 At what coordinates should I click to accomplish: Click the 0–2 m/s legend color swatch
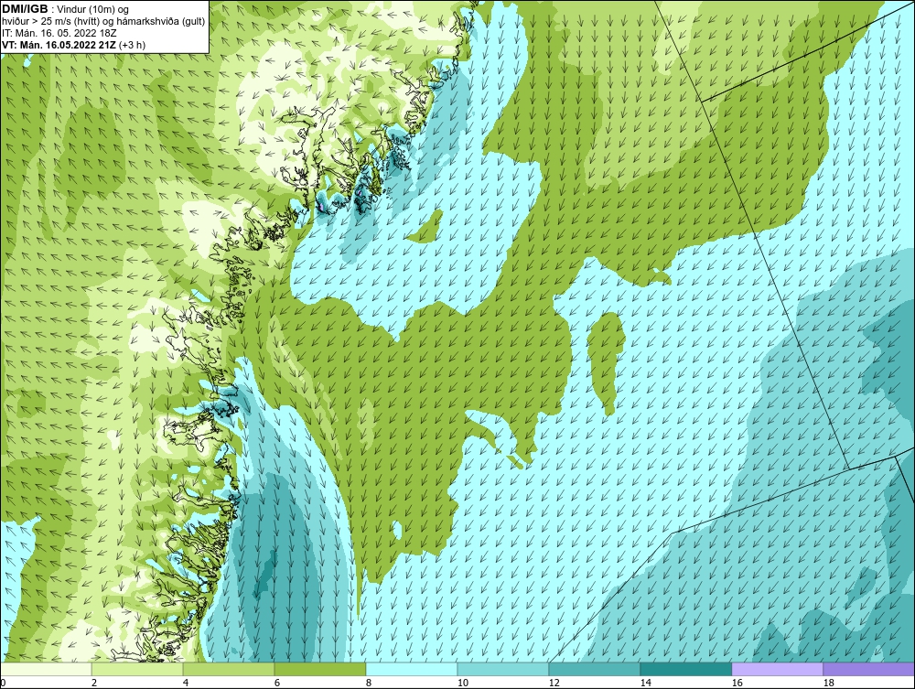point(46,669)
